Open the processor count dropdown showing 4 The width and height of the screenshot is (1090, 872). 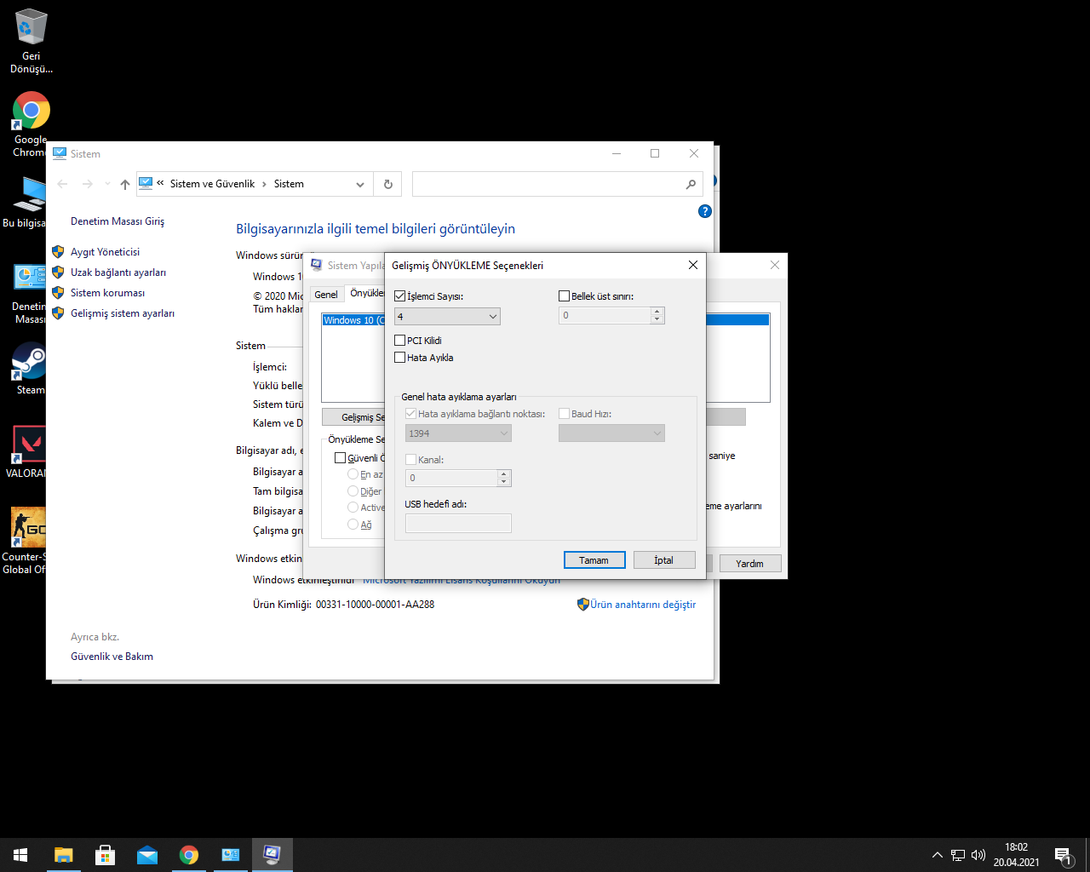(x=447, y=316)
